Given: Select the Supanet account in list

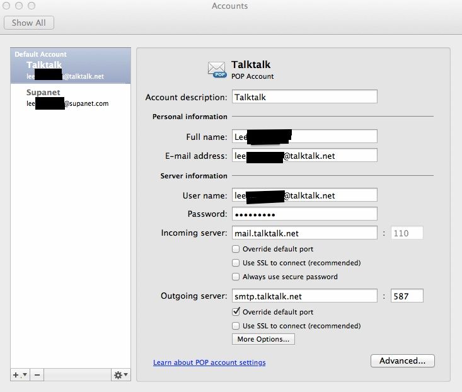Looking at the screenshot, I should 71,98.
